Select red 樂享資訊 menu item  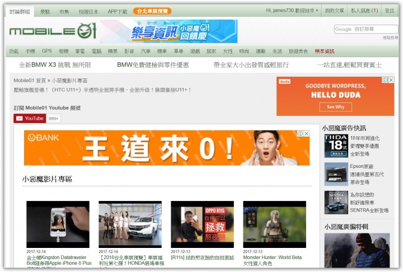pyautogui.click(x=324, y=51)
